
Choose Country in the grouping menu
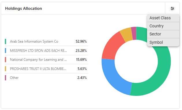163,26
